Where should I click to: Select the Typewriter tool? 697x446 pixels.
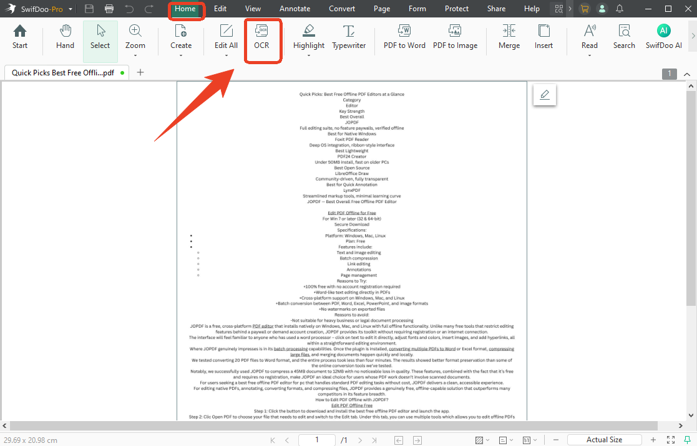349,37
